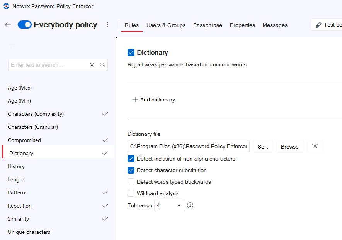Select the Characters (Complexity) rule
Image resolution: width=342 pixels, height=240 pixels.
[x=58, y=114]
